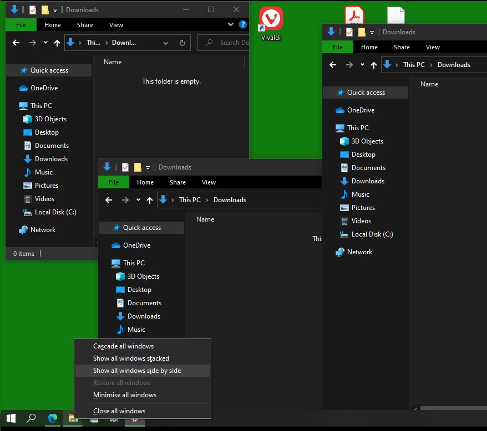Click the Search Downloads field
The height and width of the screenshot is (431, 487).
click(224, 43)
